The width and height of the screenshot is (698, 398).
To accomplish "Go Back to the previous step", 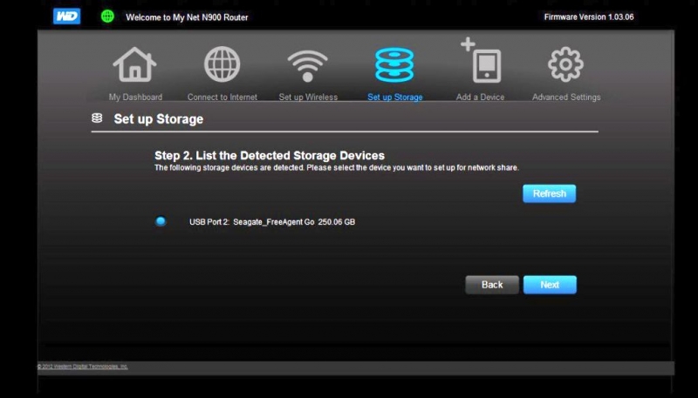I will (x=492, y=285).
